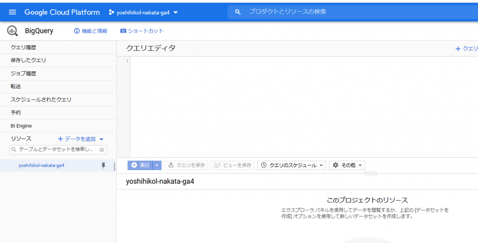Click the plus icon beside データを追加
478x243 pixels.
[x=60, y=139]
